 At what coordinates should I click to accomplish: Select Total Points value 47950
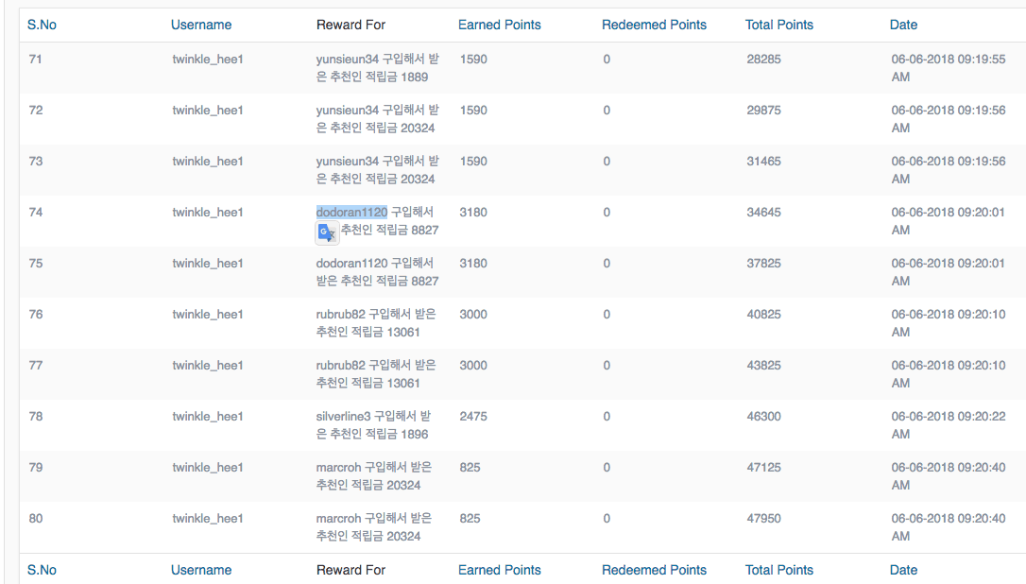pos(761,518)
